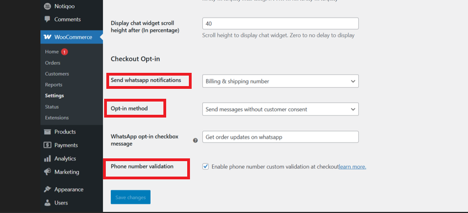Click the opt-in checkbox message field

point(280,137)
